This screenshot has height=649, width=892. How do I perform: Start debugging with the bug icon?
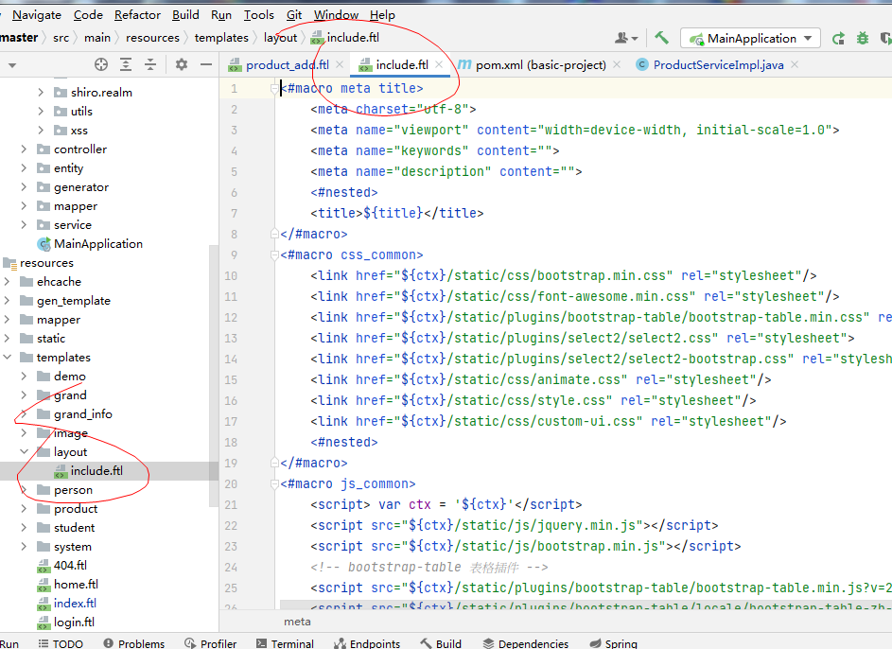pos(863,38)
